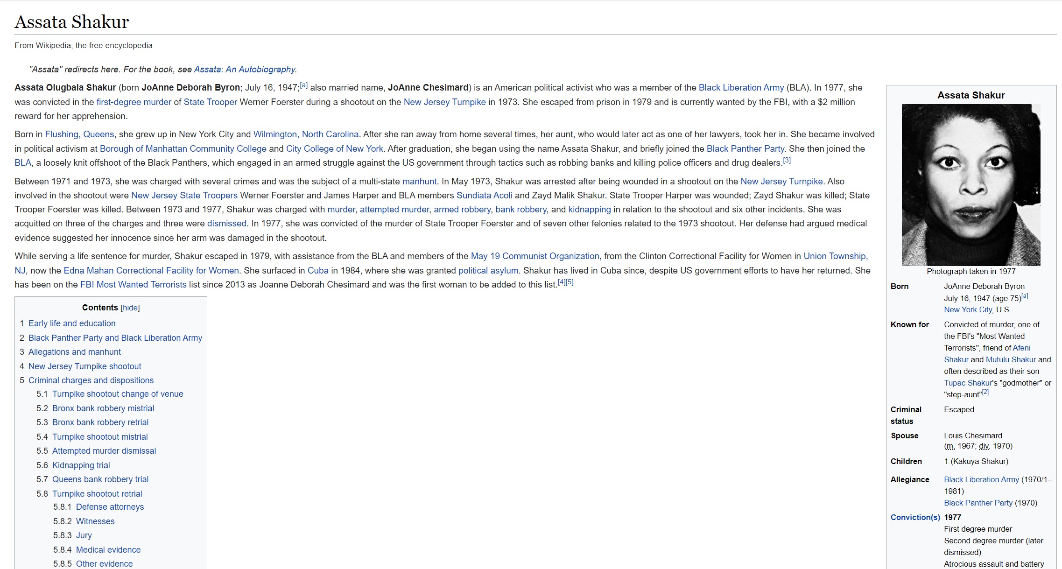Screen dimensions: 1062x569
Task: Open New Jersey State Troopers link
Action: 184,196
